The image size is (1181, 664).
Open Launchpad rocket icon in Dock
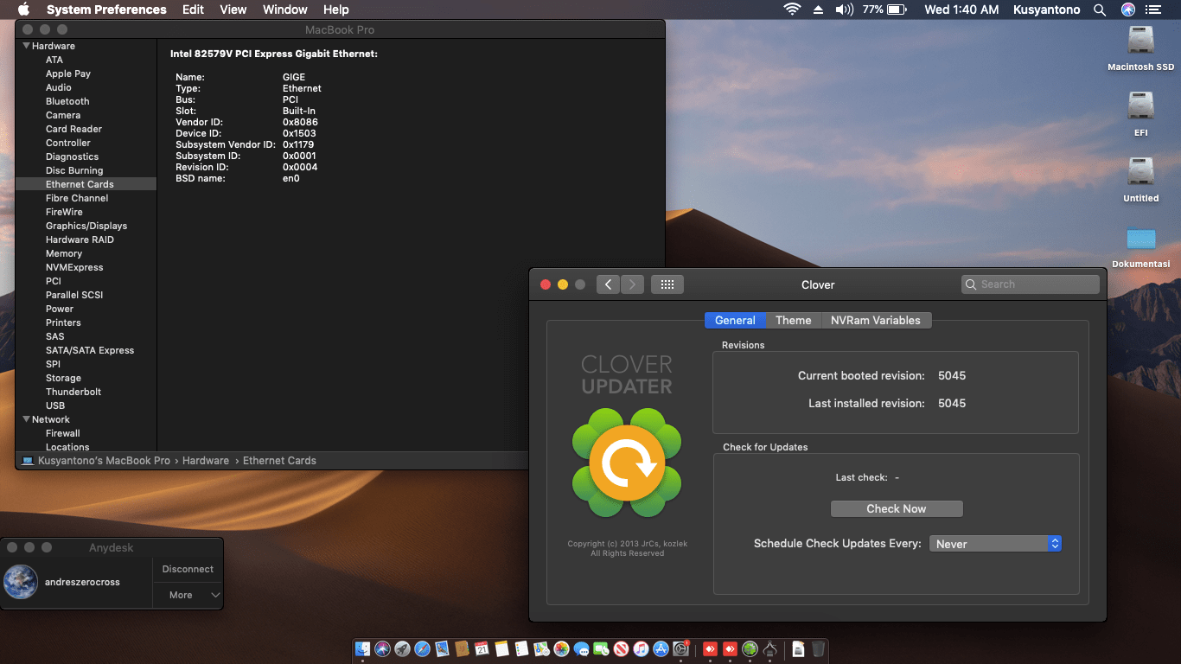pos(403,648)
